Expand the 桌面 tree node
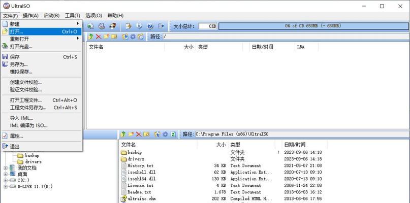 [6, 174]
